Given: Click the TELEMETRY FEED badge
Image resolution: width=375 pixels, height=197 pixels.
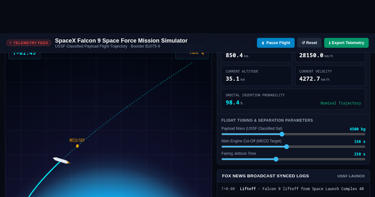Looking at the screenshot, I should [29, 43].
